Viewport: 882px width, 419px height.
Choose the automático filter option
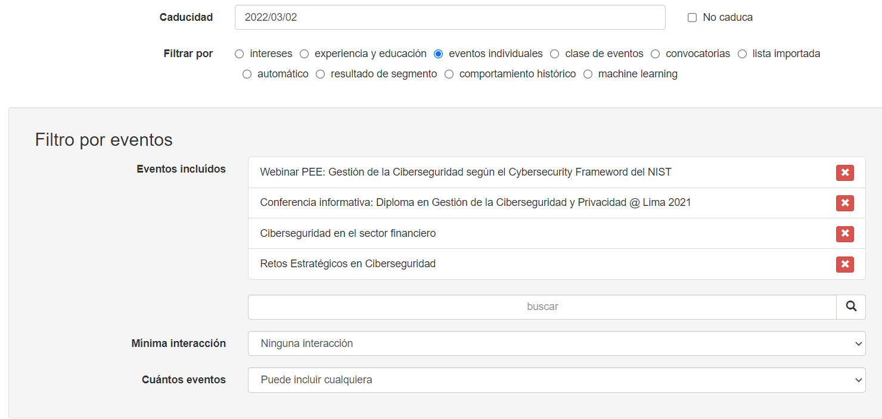247,74
